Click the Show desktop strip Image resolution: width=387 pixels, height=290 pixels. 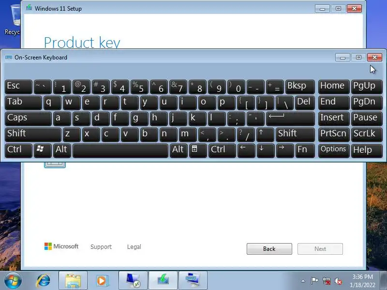click(384, 281)
